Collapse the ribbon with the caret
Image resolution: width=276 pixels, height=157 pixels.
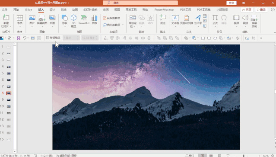(275, 32)
